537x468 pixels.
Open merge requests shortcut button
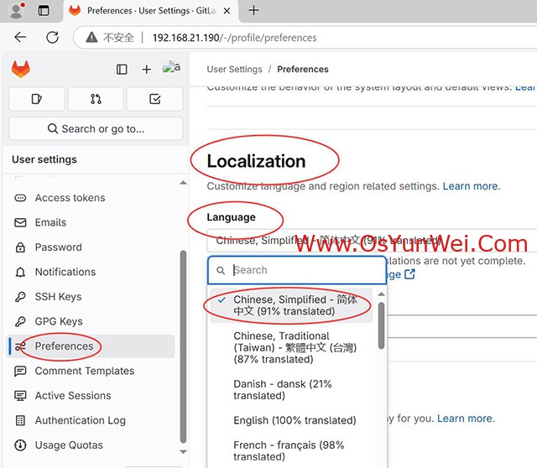(x=96, y=99)
